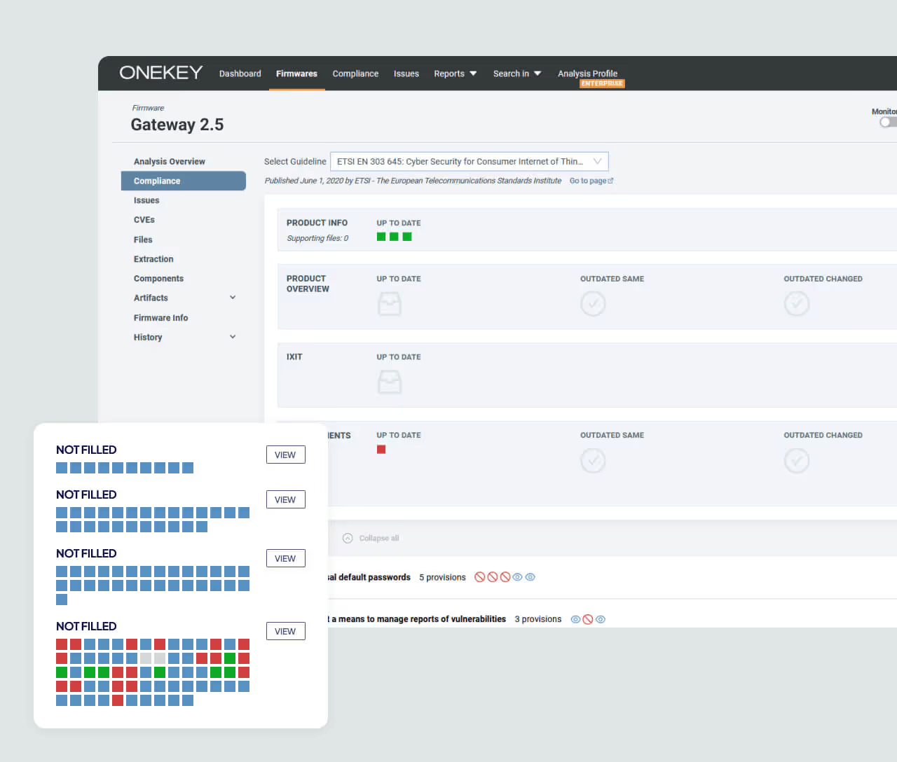This screenshot has width=897, height=762.
Task: Enable the Monitor toggle switch
Action: point(886,121)
